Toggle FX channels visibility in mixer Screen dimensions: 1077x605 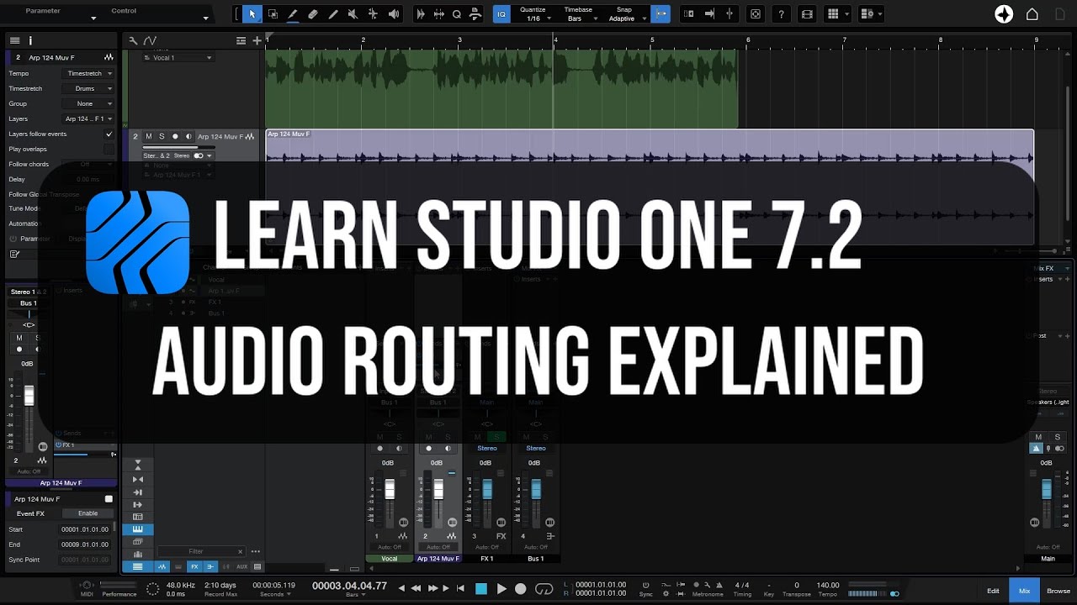coord(194,566)
